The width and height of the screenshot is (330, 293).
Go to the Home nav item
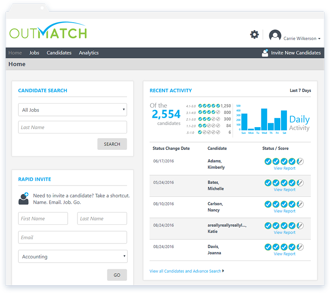pyautogui.click(x=15, y=53)
